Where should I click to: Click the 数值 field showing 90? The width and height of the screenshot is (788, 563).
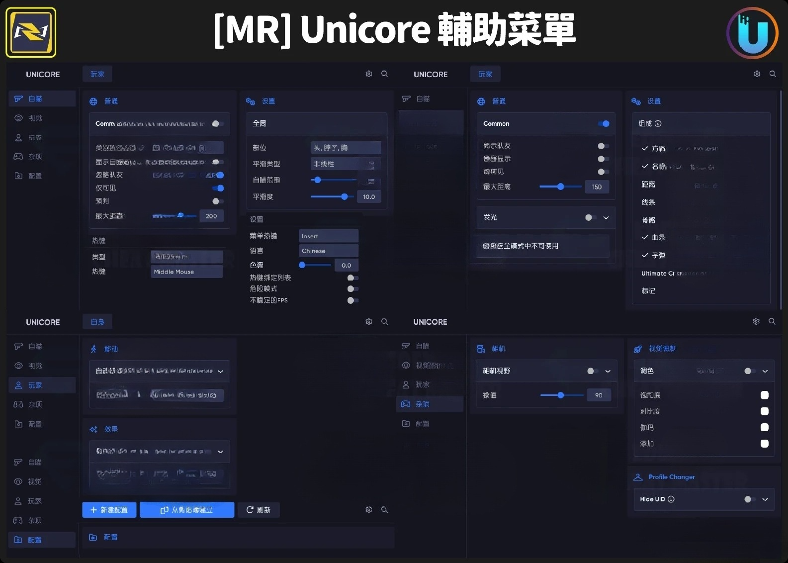coord(599,395)
